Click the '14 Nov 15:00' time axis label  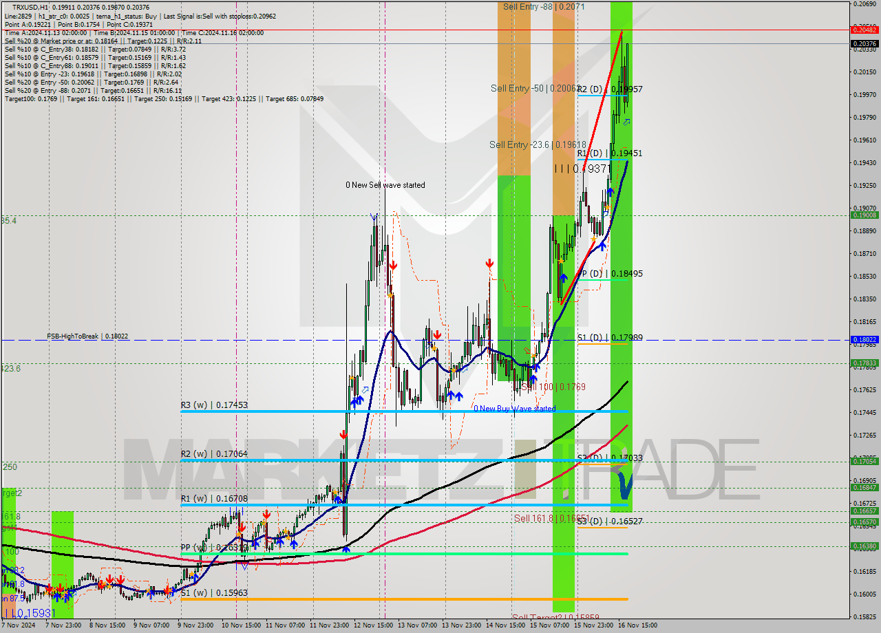point(505,626)
